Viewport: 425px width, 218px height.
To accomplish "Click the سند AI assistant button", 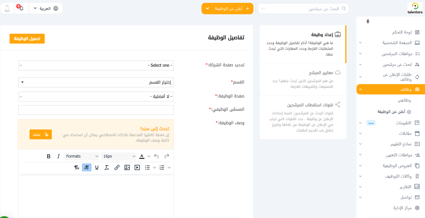I will 40,135.
